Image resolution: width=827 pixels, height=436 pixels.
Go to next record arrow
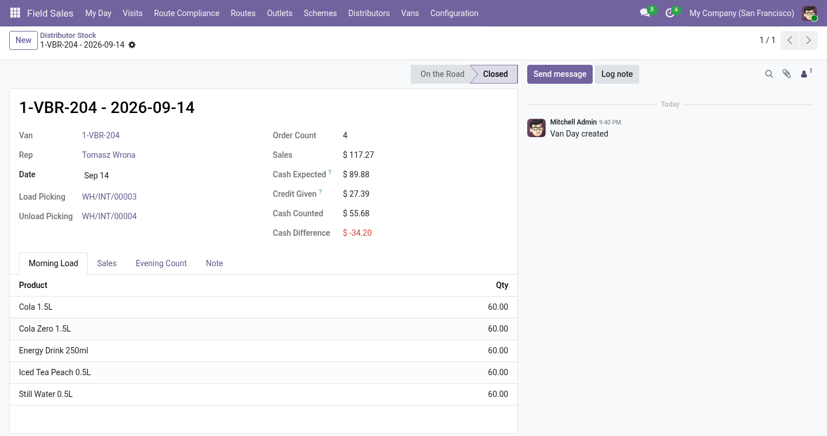tap(809, 40)
